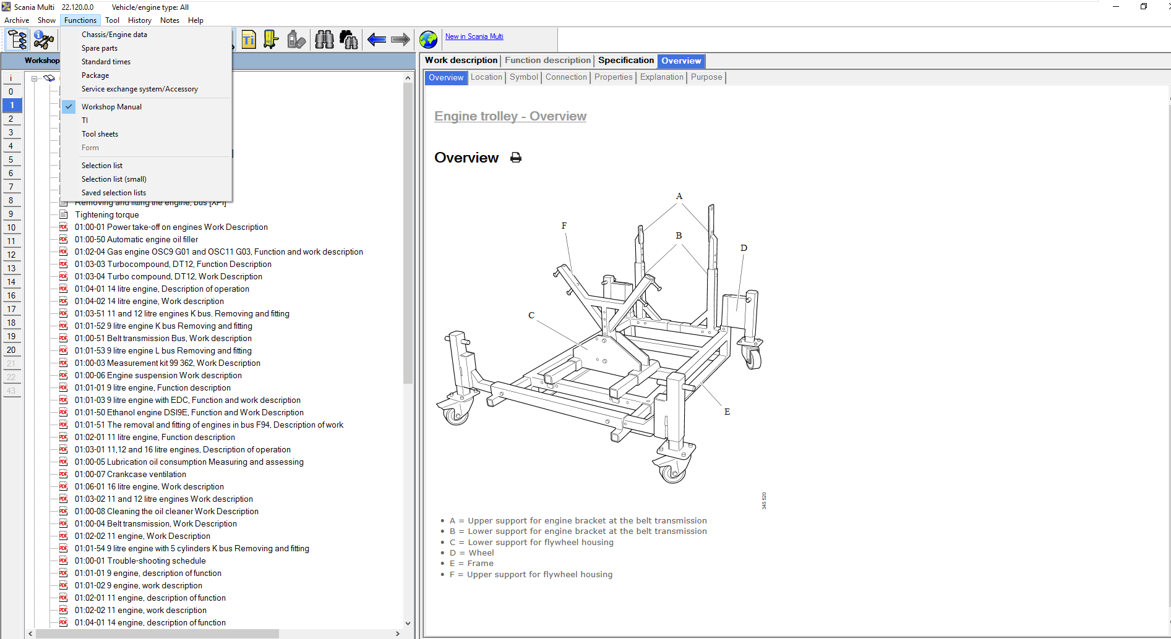The height and width of the screenshot is (639, 1171).
Task: Select main group button 0
Action: 11,91
